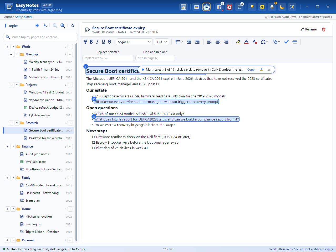Toggle bold formatting

point(91,42)
